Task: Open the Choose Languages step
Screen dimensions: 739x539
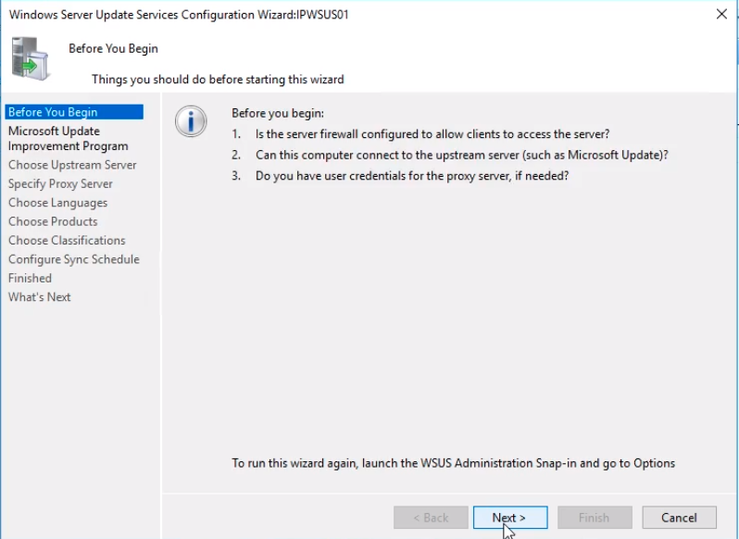Action: (57, 203)
